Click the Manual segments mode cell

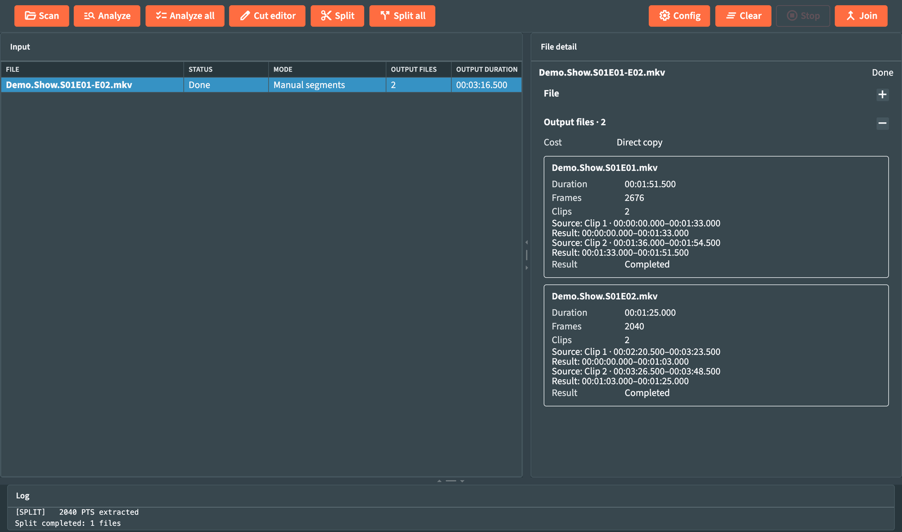click(x=327, y=85)
